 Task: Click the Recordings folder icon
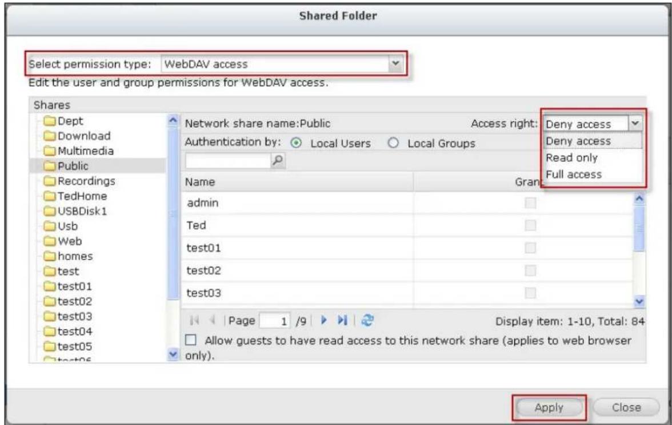click(x=50, y=181)
